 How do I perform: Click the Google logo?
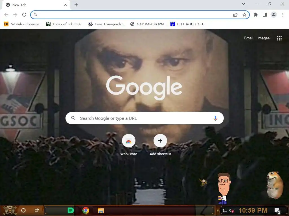pos(144,88)
